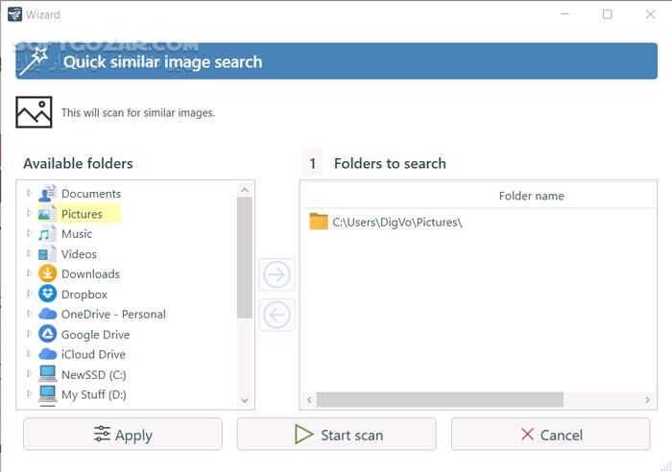This screenshot has width=672, height=472.
Task: Click the folder tree vertical scrollbar thumb
Action: (x=245, y=257)
